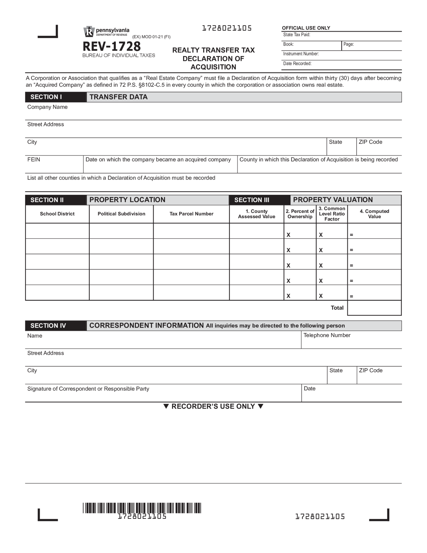
Task: Click the correspondent Name field
Action: click(x=163, y=340)
